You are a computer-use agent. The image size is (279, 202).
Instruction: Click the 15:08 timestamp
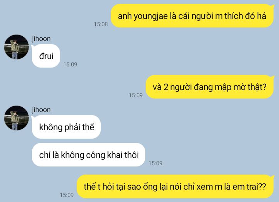click(x=101, y=24)
